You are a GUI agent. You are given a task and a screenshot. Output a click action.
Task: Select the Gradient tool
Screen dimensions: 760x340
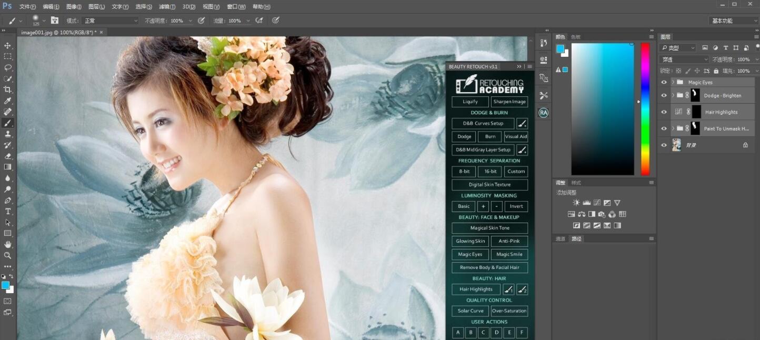click(x=7, y=167)
